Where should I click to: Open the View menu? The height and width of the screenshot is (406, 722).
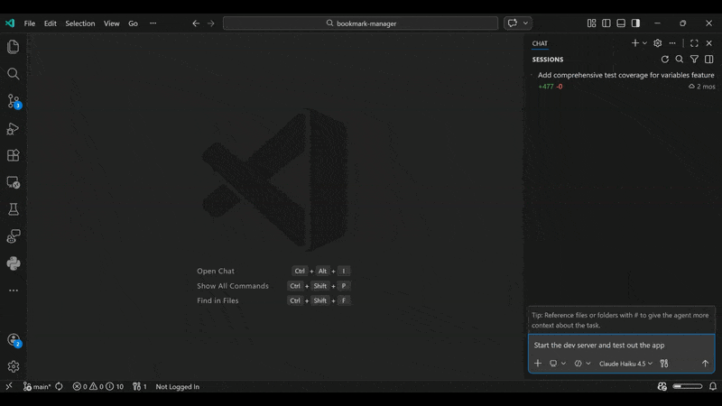click(111, 23)
